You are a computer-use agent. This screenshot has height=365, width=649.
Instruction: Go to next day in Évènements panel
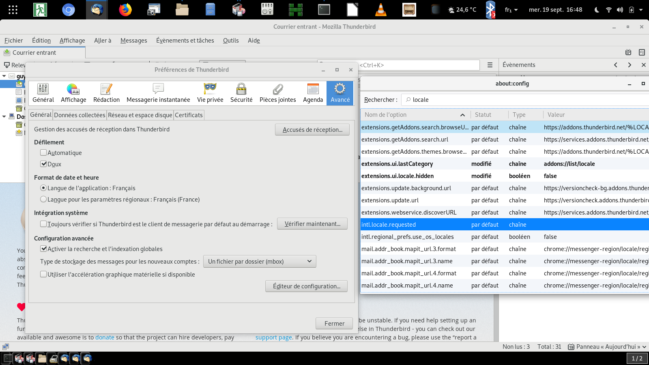coord(630,65)
